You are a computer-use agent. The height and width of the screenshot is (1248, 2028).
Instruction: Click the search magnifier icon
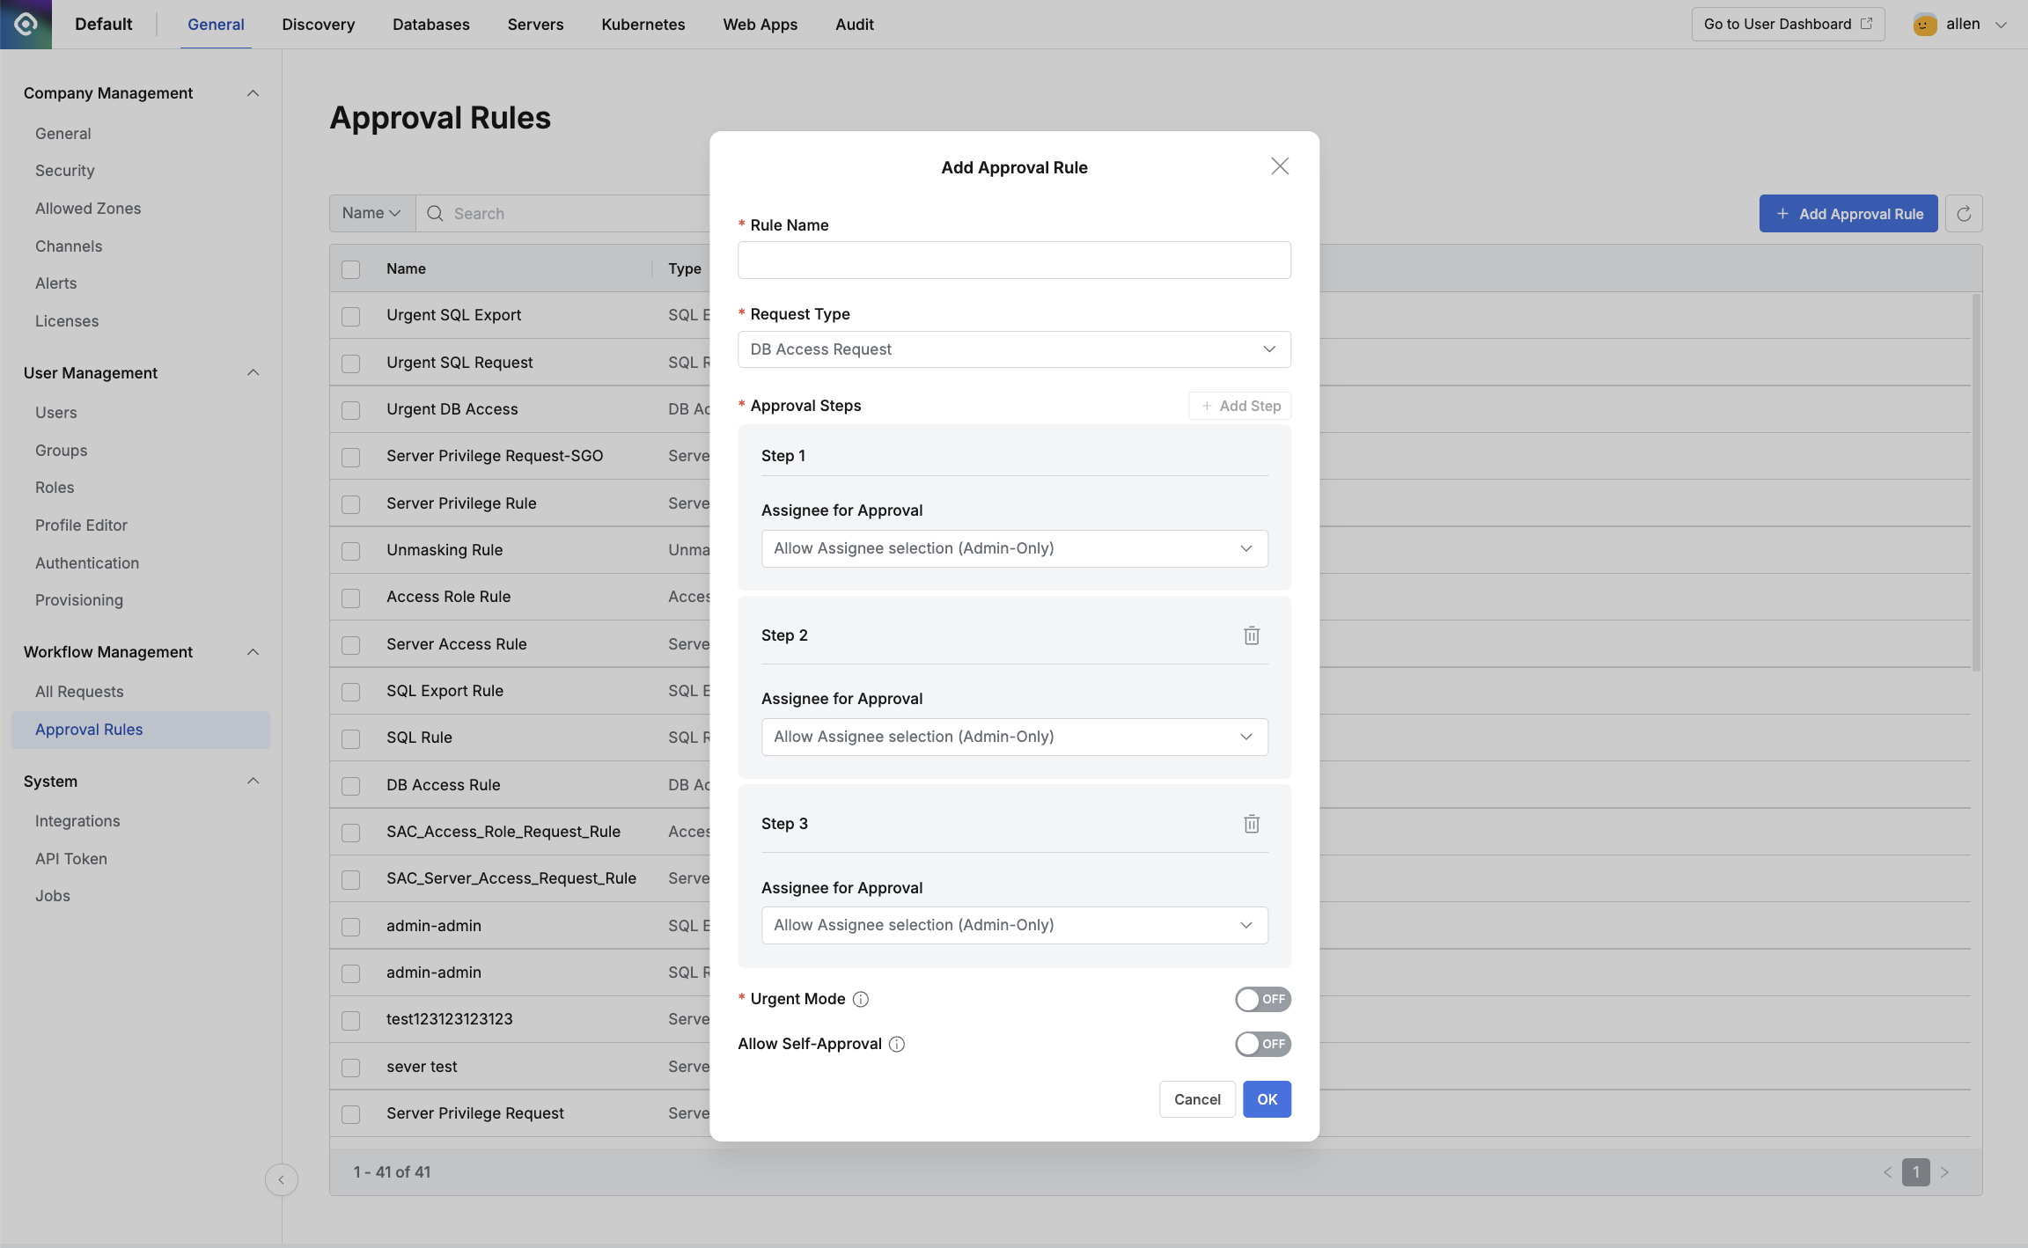click(435, 214)
